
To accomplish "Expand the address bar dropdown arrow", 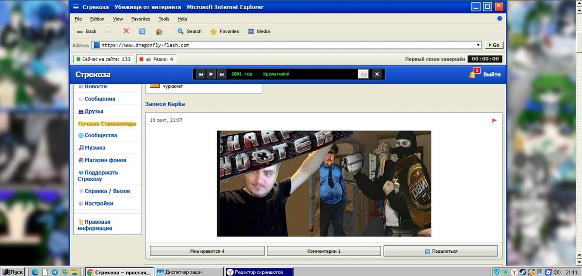I will 478,45.
